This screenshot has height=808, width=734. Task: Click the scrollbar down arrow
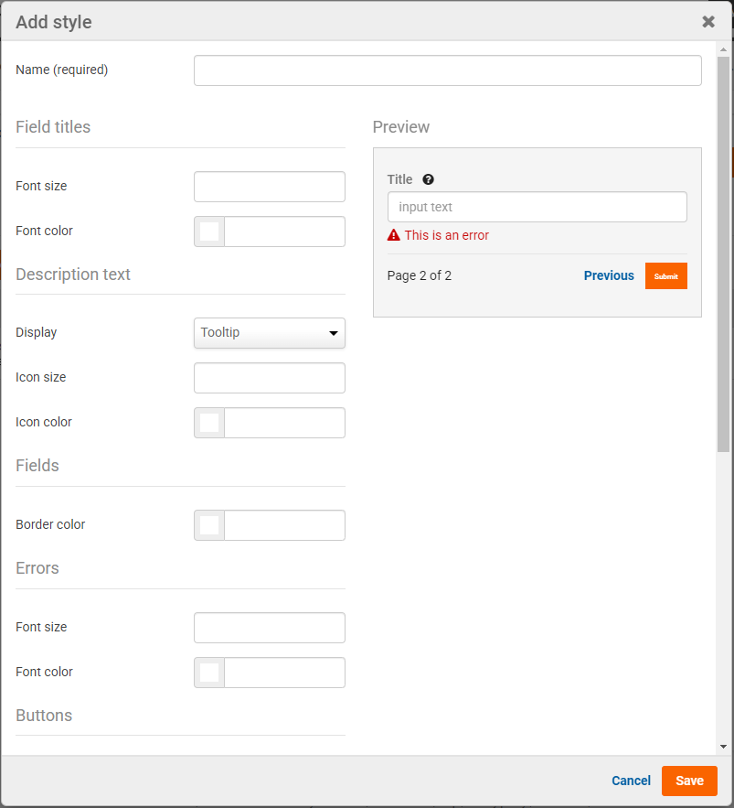723,747
